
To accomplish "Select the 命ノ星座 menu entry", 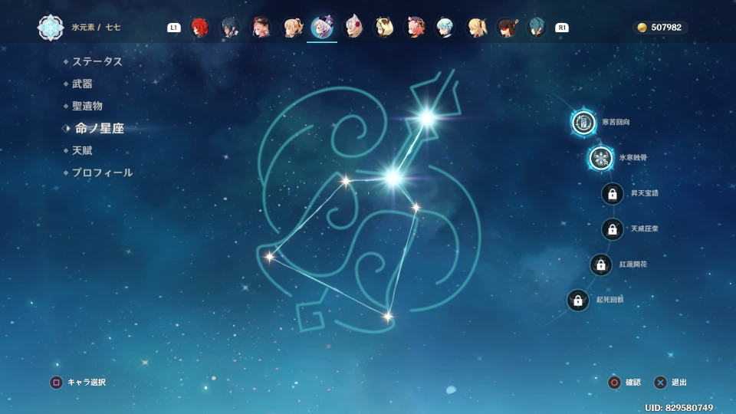I will pos(100,128).
